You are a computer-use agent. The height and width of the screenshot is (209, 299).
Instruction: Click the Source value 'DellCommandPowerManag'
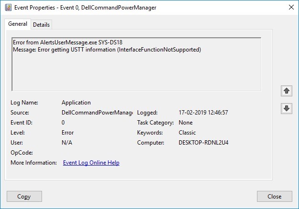[x=97, y=113]
